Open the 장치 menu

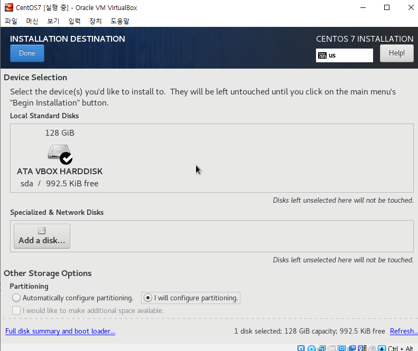point(96,21)
